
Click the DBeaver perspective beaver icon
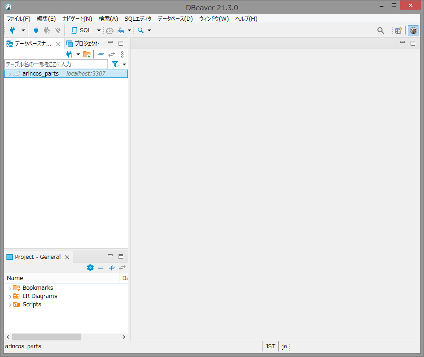(413, 30)
